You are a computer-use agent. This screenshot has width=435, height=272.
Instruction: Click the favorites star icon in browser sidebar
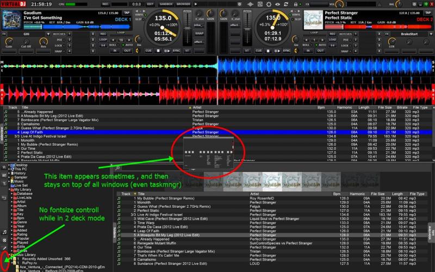click(x=4, y=167)
